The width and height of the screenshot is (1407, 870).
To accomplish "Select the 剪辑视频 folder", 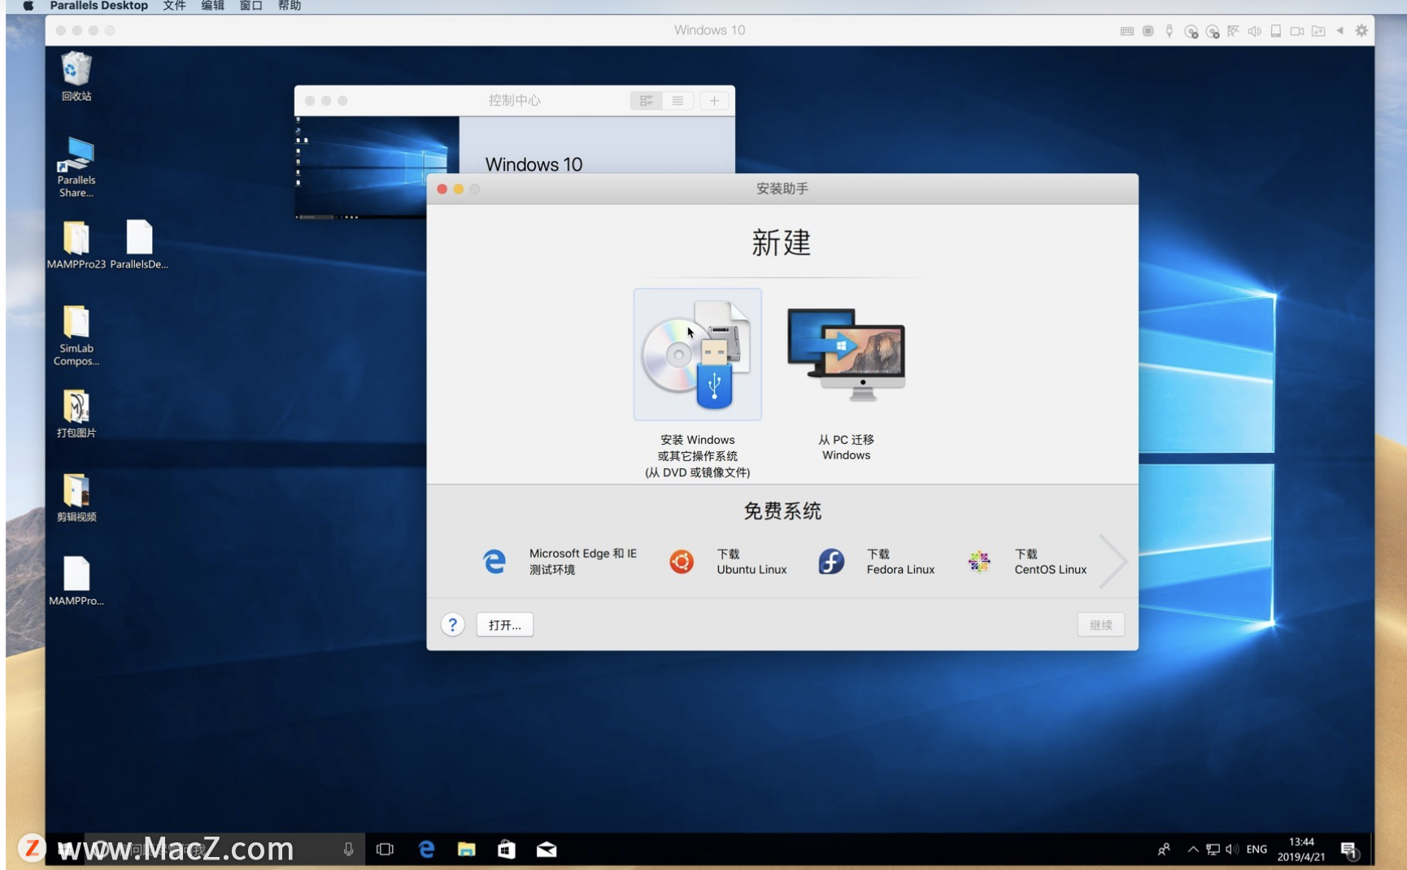I will (76, 498).
